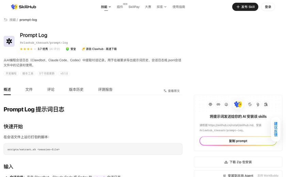
Task: Click the 脚本工具 tag
Action: click(28, 74)
